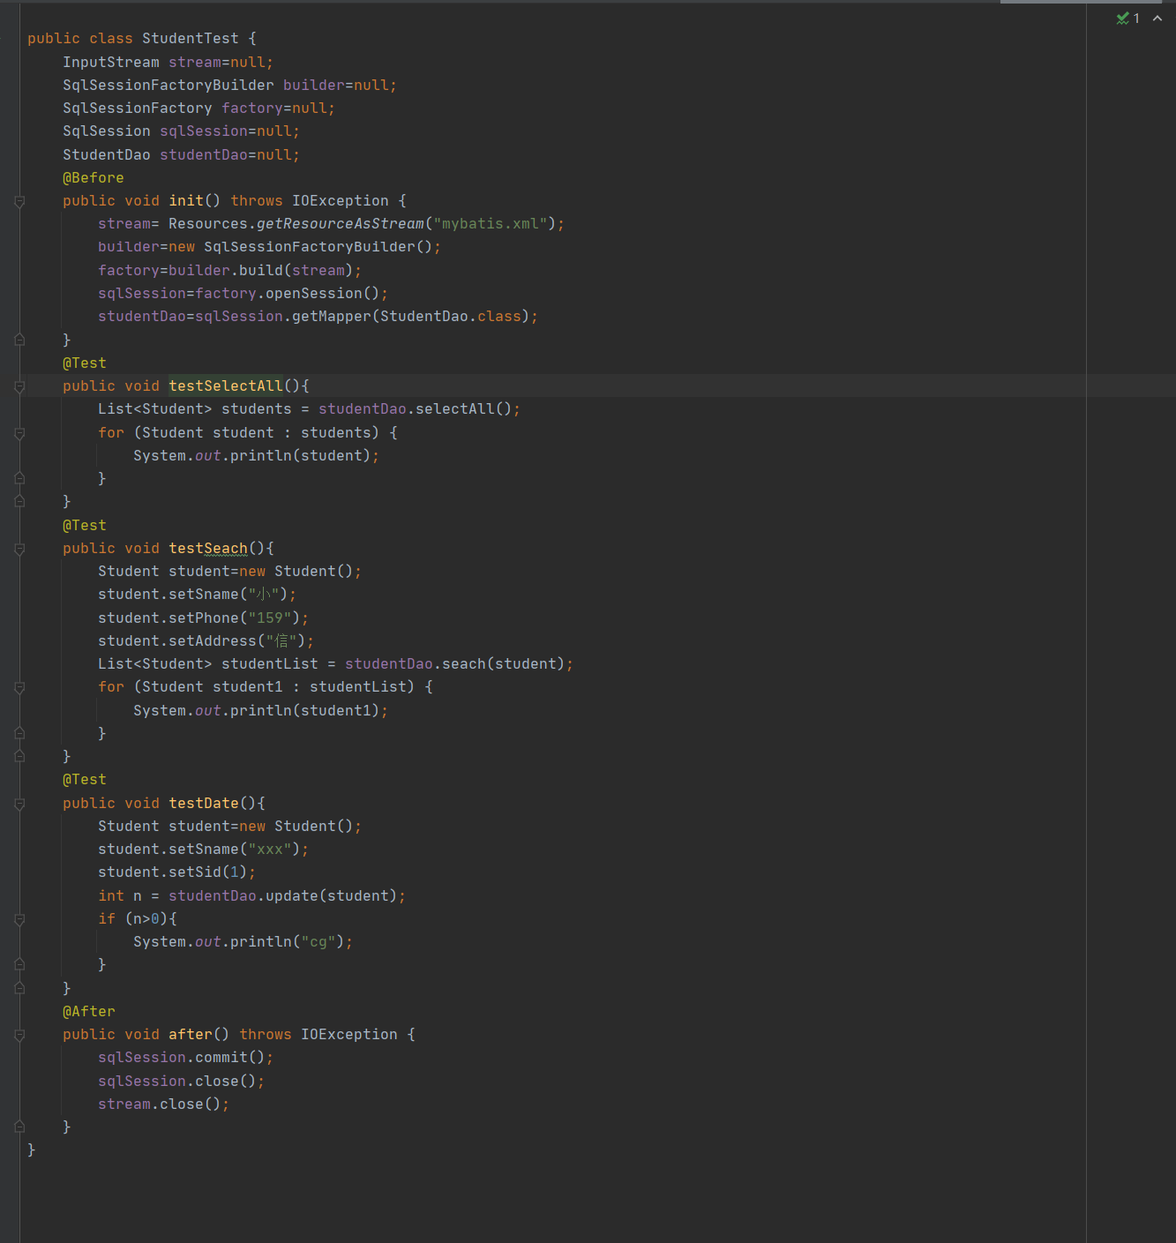Click stream.close() call

[x=160, y=1104]
